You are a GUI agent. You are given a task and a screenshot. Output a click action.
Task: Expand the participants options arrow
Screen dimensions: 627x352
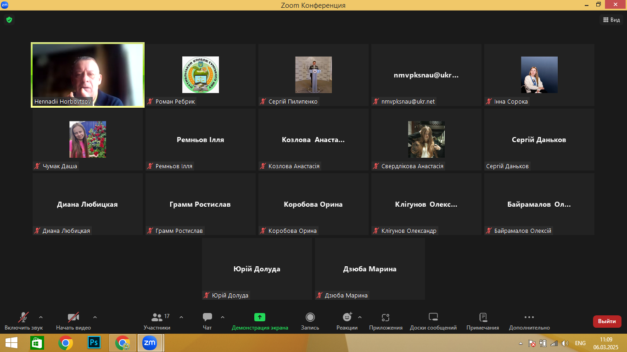pos(181,317)
